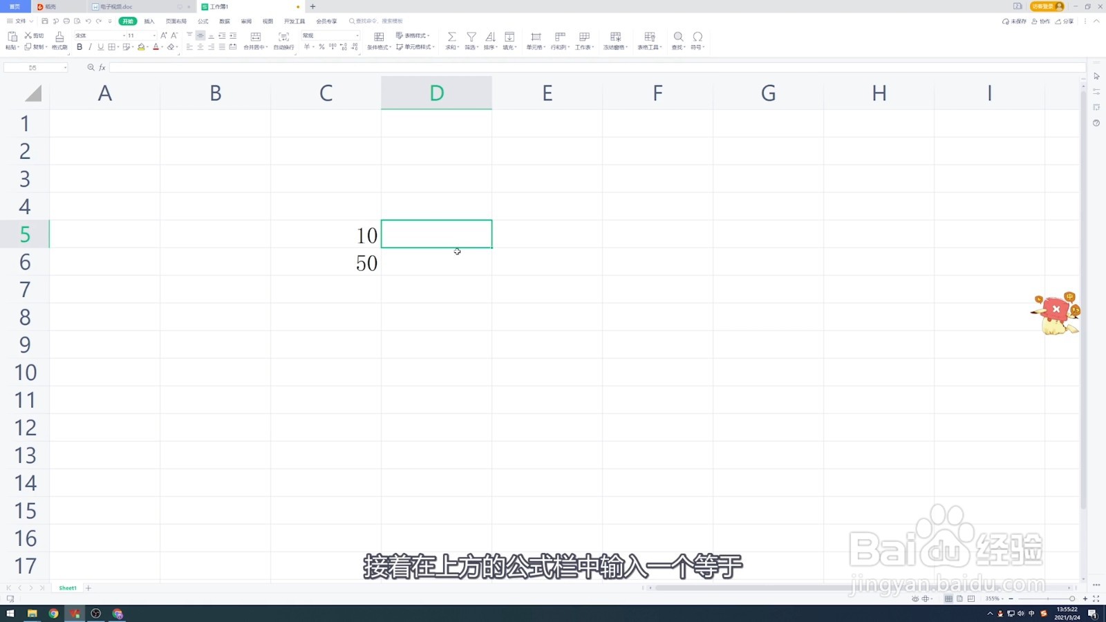Toggle Italic formatting
Screen dimensions: 1106x622
pos(90,47)
